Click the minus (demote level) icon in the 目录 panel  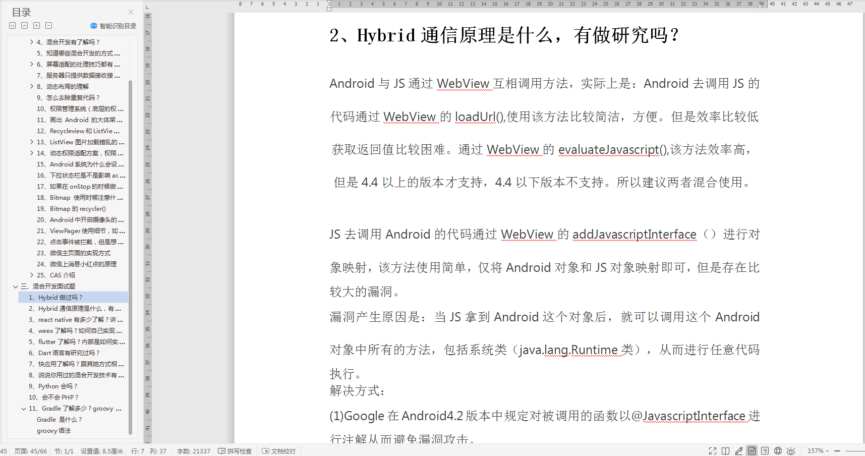48,26
